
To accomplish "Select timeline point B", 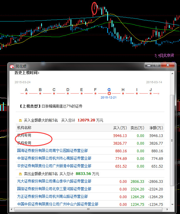I will point(40,93).
